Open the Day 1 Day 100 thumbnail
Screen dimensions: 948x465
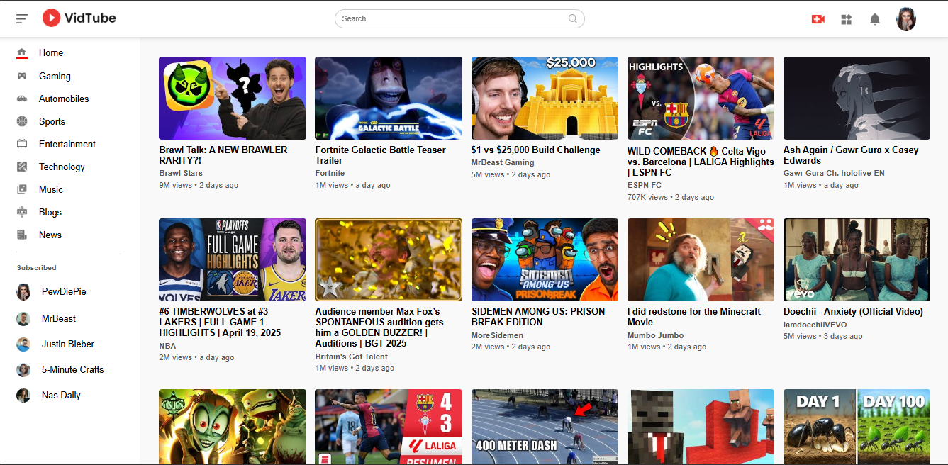tap(857, 427)
